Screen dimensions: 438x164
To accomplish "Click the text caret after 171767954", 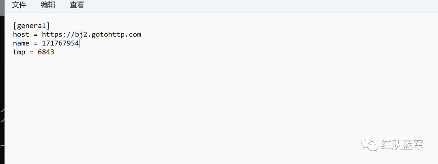I will (x=79, y=43).
